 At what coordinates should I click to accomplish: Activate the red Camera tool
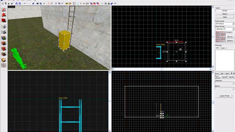(x=4, y=21)
